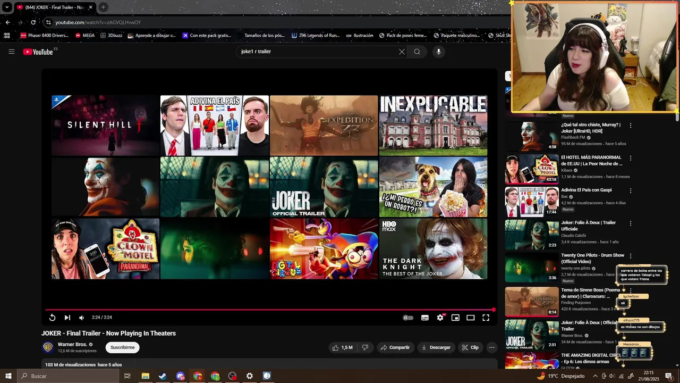Switch to miniplayer mode
680x383 pixels.
(455, 318)
